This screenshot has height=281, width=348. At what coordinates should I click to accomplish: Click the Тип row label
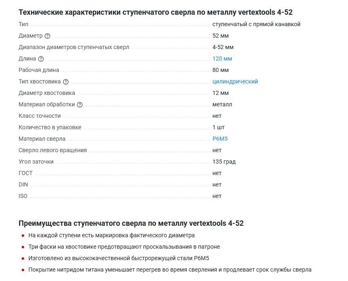(x=24, y=24)
